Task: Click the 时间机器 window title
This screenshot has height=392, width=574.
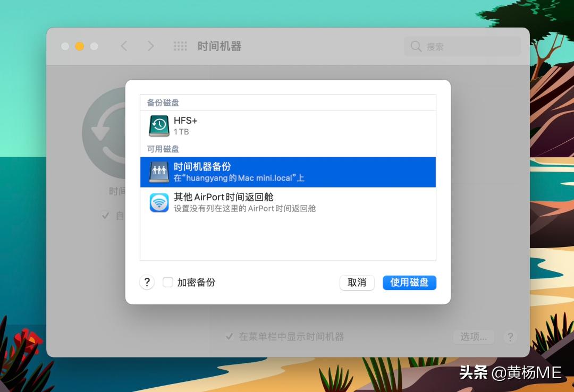Action: click(219, 46)
